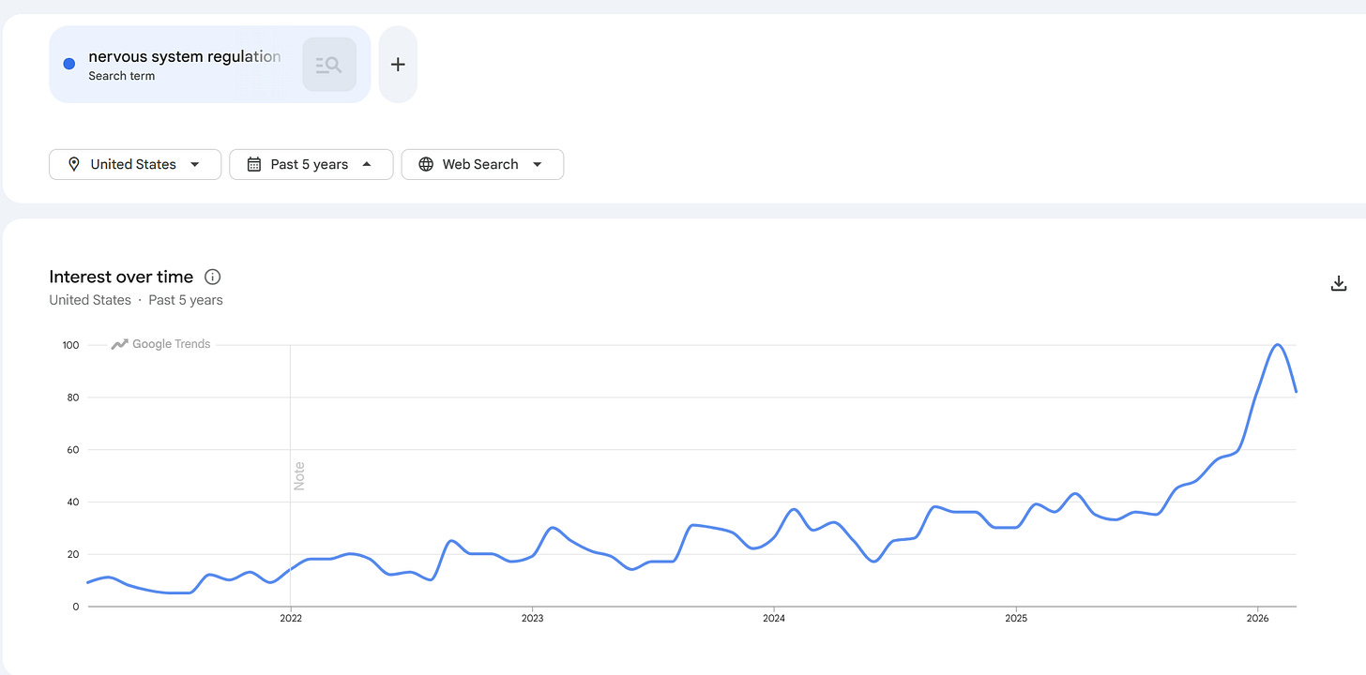Screen dimensions: 1366x675
Task: Click the calendar icon in date filter
Action: coord(254,164)
